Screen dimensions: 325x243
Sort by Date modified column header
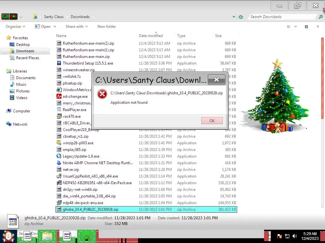point(151,35)
